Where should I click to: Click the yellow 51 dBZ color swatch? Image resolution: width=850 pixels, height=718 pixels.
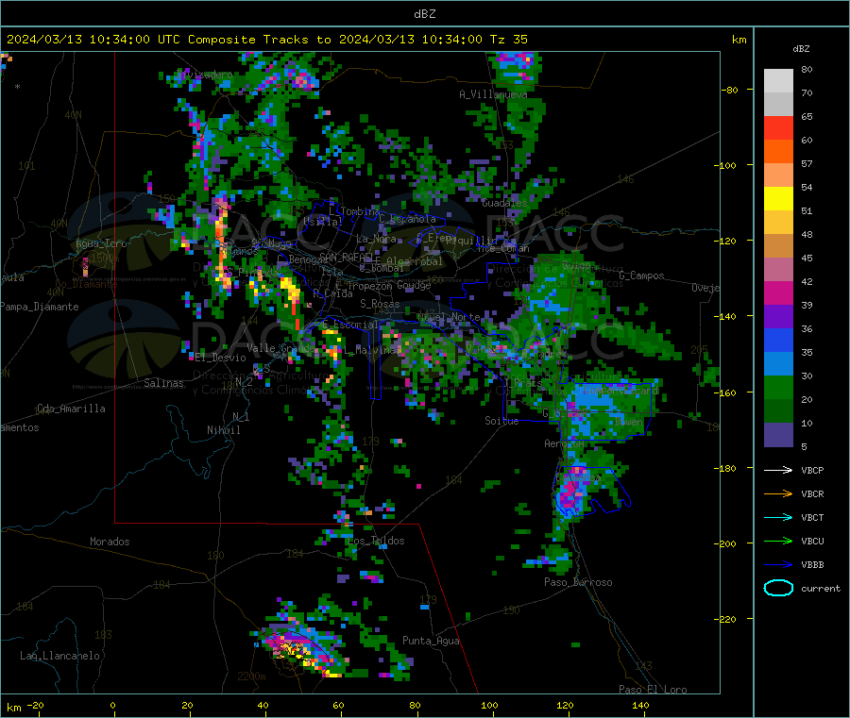pos(778,199)
